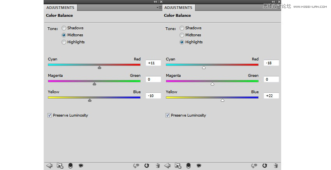Close the left Adjustments panel
331x170 pixels.
(x=161, y=2)
